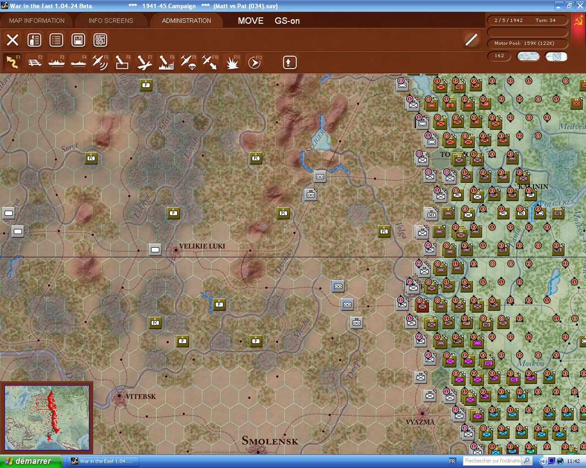Click the 11:42 taskbar clock
The image size is (586, 468).
coord(573,461)
